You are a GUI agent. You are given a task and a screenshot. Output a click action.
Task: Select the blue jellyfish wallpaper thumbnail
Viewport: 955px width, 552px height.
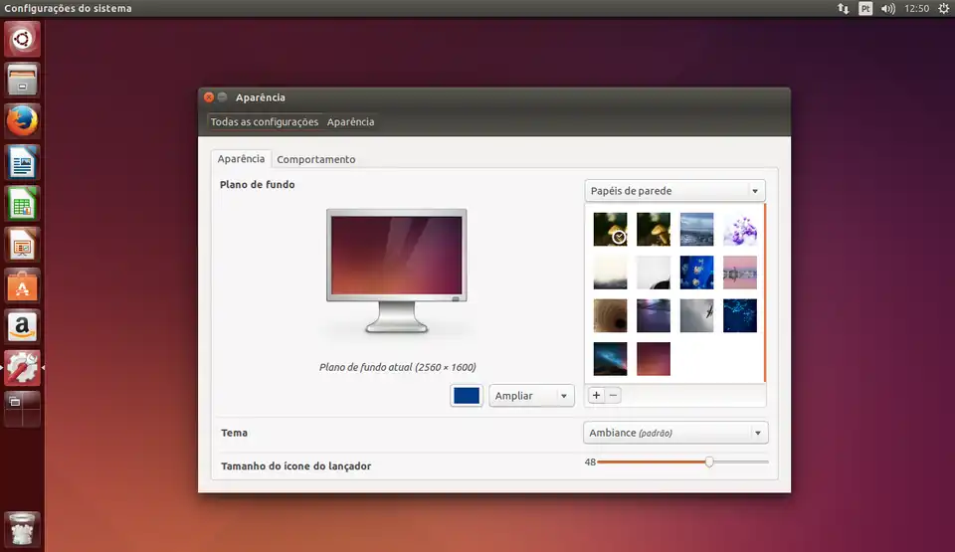(x=696, y=273)
